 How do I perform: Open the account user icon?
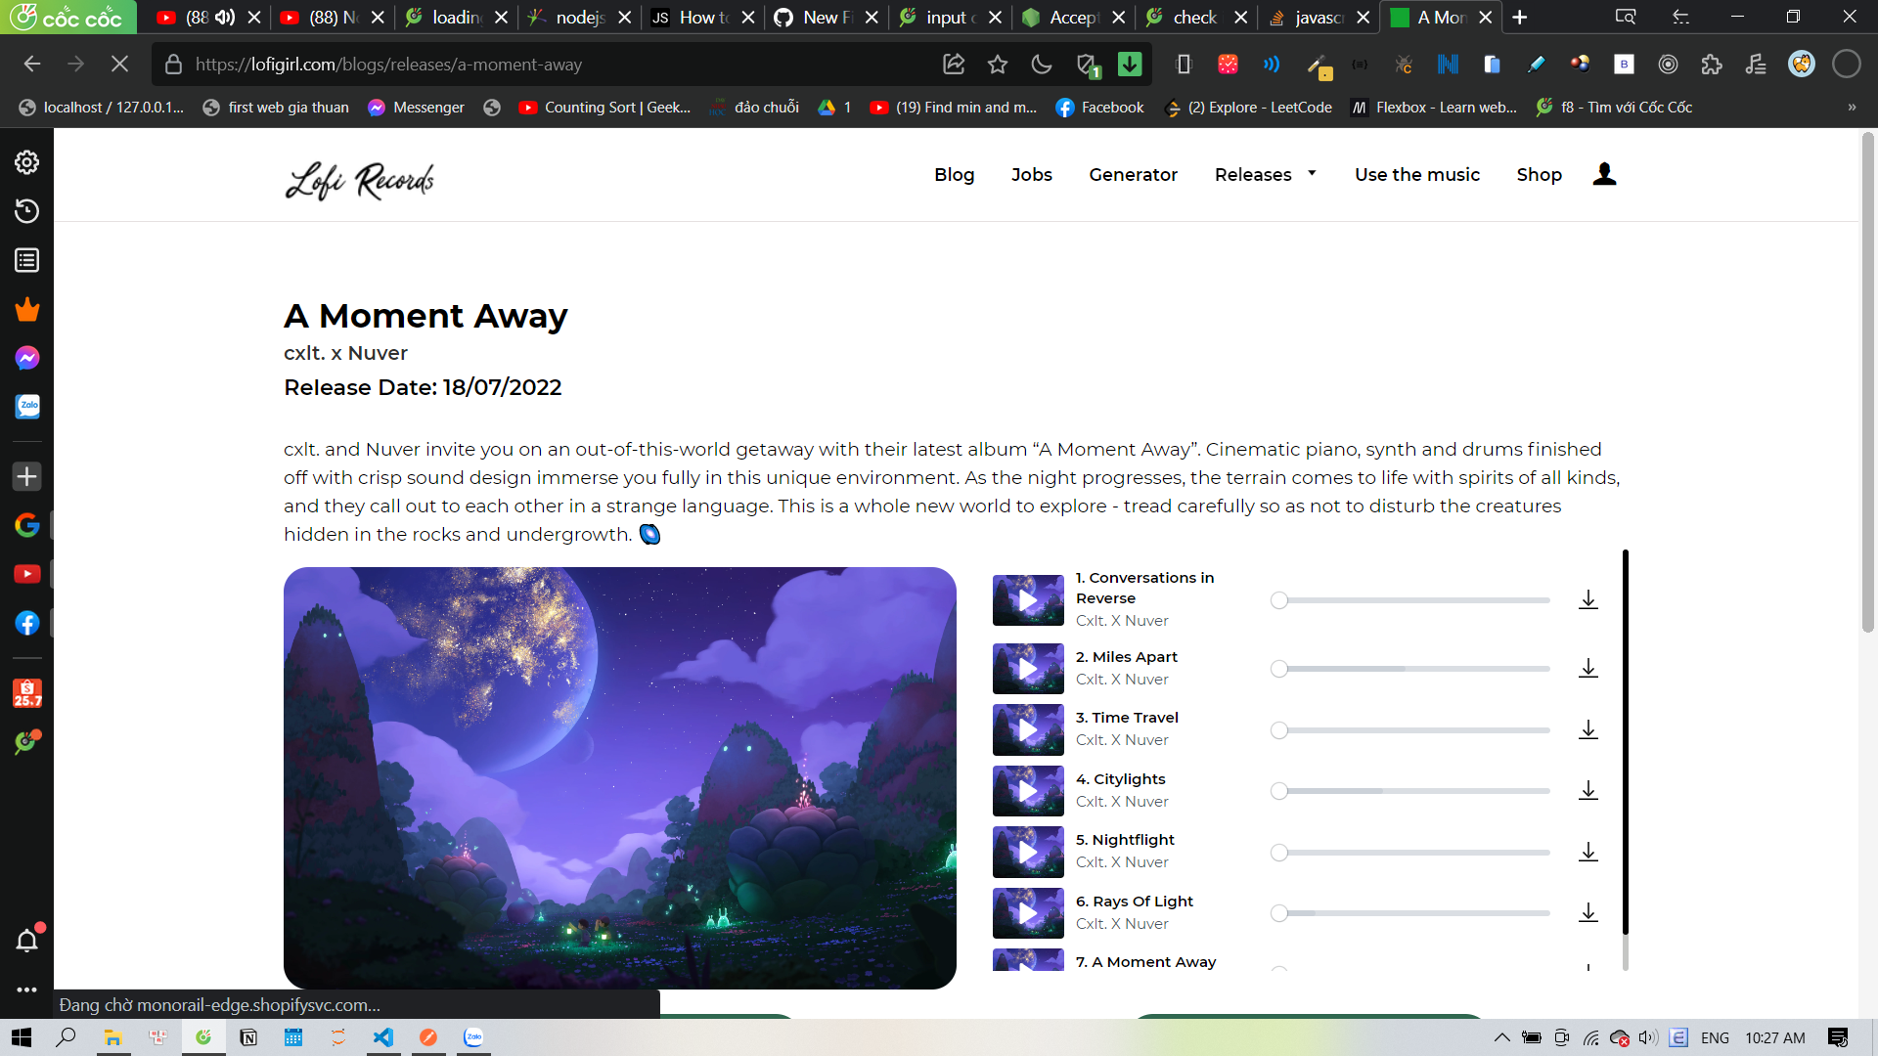pyautogui.click(x=1604, y=174)
